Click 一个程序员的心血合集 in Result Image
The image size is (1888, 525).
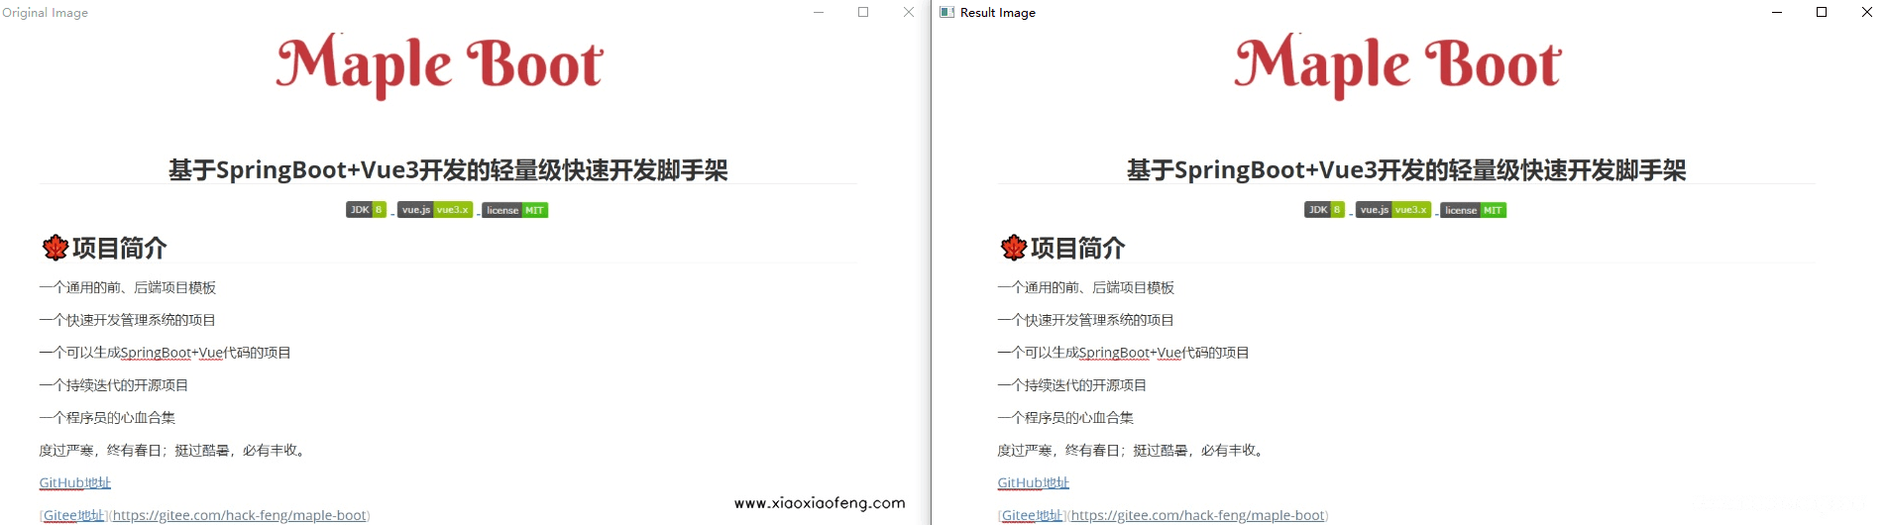pyautogui.click(x=1065, y=417)
